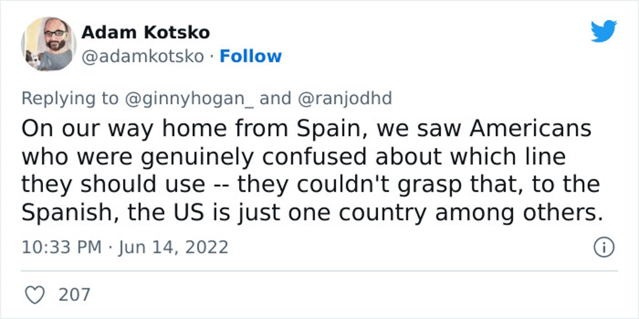This screenshot has height=319, width=639.
Task: Like the tweet with the heart icon
Action: [x=35, y=295]
